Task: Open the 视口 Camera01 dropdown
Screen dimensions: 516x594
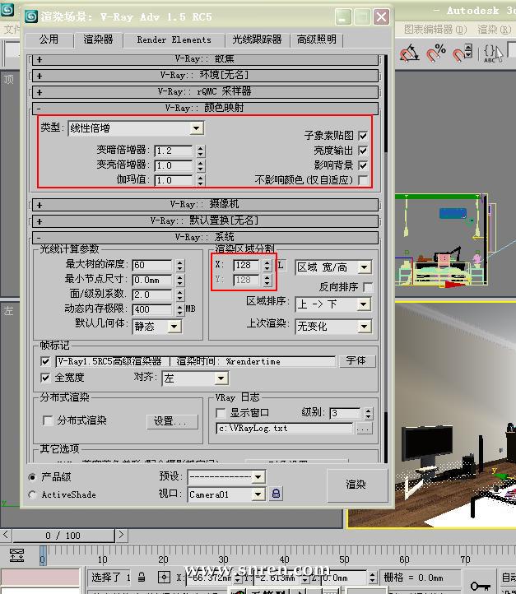Action: pos(226,494)
